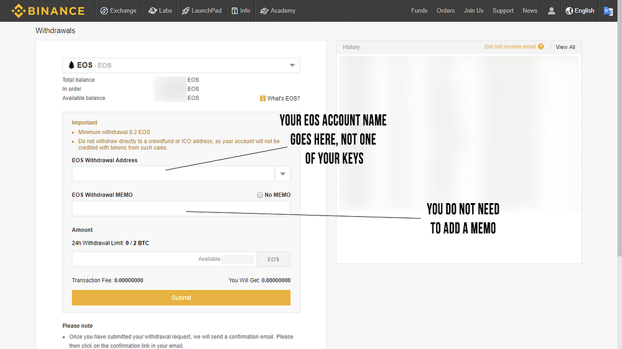Change language from English
The width and height of the screenshot is (622, 349).
coord(580,11)
